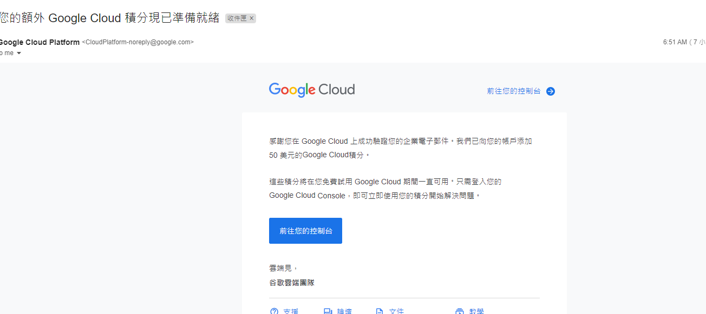
Task: Remove the 收件匣 label with X
Action: (252, 18)
